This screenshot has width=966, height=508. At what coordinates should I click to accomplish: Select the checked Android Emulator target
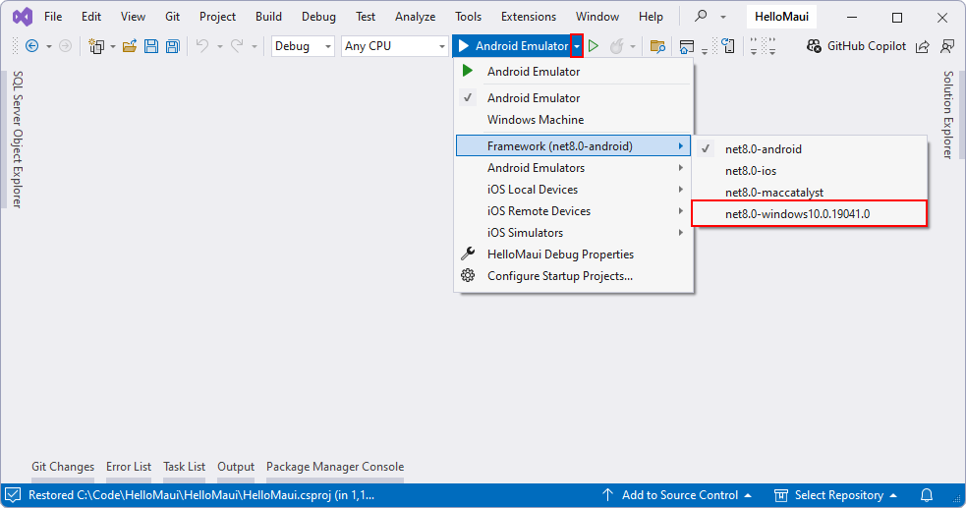click(x=574, y=98)
